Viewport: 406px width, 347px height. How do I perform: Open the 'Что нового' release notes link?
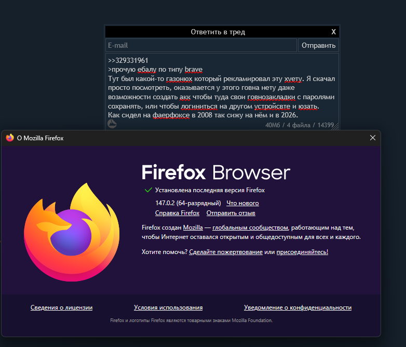(x=242, y=203)
